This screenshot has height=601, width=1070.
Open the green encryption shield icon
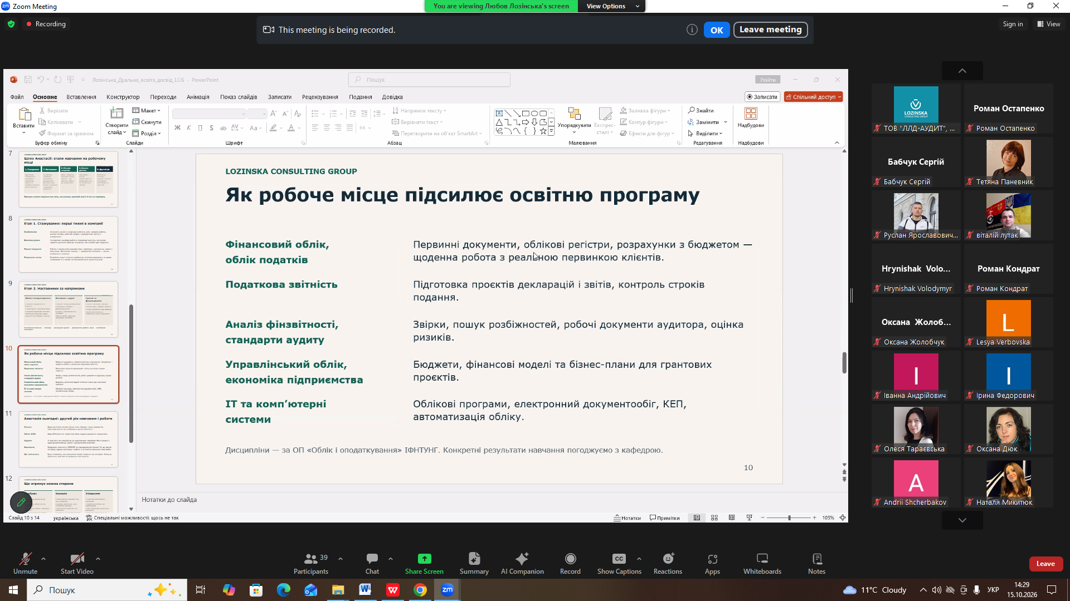click(x=11, y=24)
